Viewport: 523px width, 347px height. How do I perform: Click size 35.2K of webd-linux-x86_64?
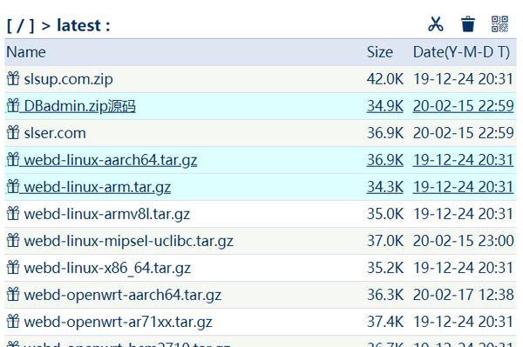click(385, 268)
